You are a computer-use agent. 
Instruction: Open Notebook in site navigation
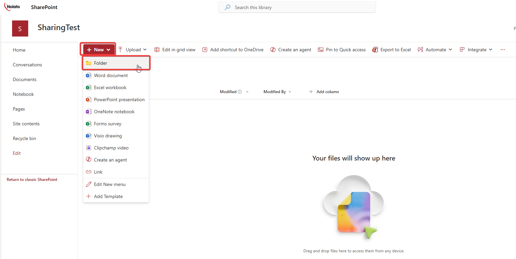[x=23, y=94]
